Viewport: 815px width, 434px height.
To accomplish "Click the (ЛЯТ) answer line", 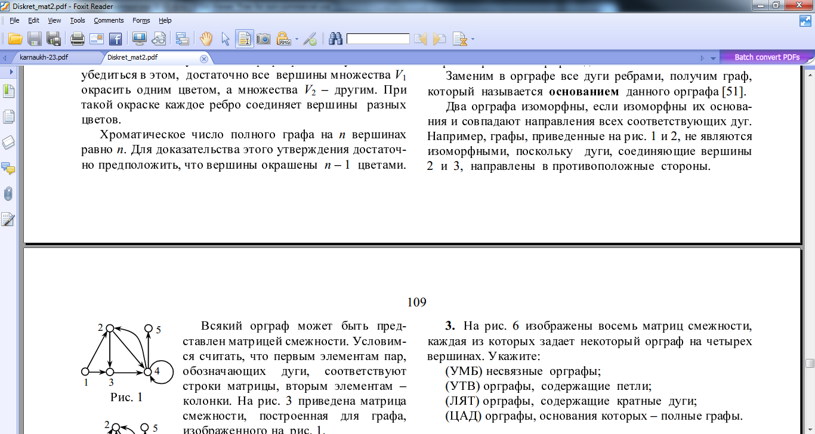I will click(571, 401).
